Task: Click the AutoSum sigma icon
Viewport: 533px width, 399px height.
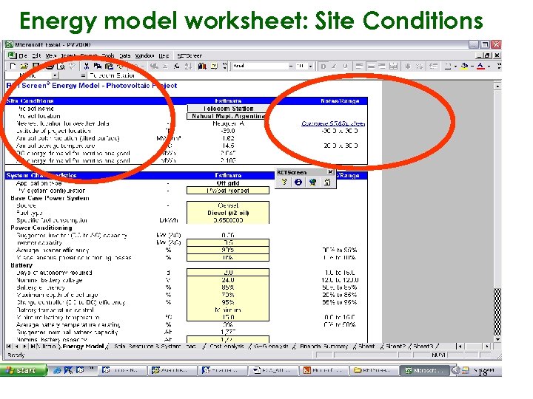Action: pyautogui.click(x=165, y=66)
